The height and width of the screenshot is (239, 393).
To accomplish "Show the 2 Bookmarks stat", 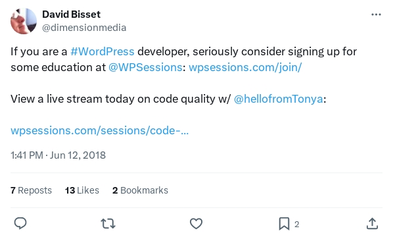I will coord(140,190).
